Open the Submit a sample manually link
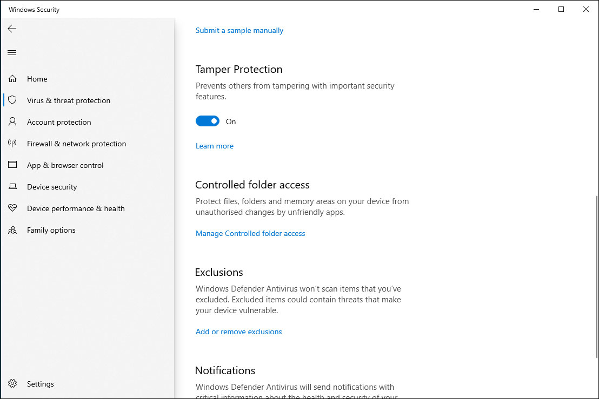Image resolution: width=599 pixels, height=399 pixels. pos(239,30)
